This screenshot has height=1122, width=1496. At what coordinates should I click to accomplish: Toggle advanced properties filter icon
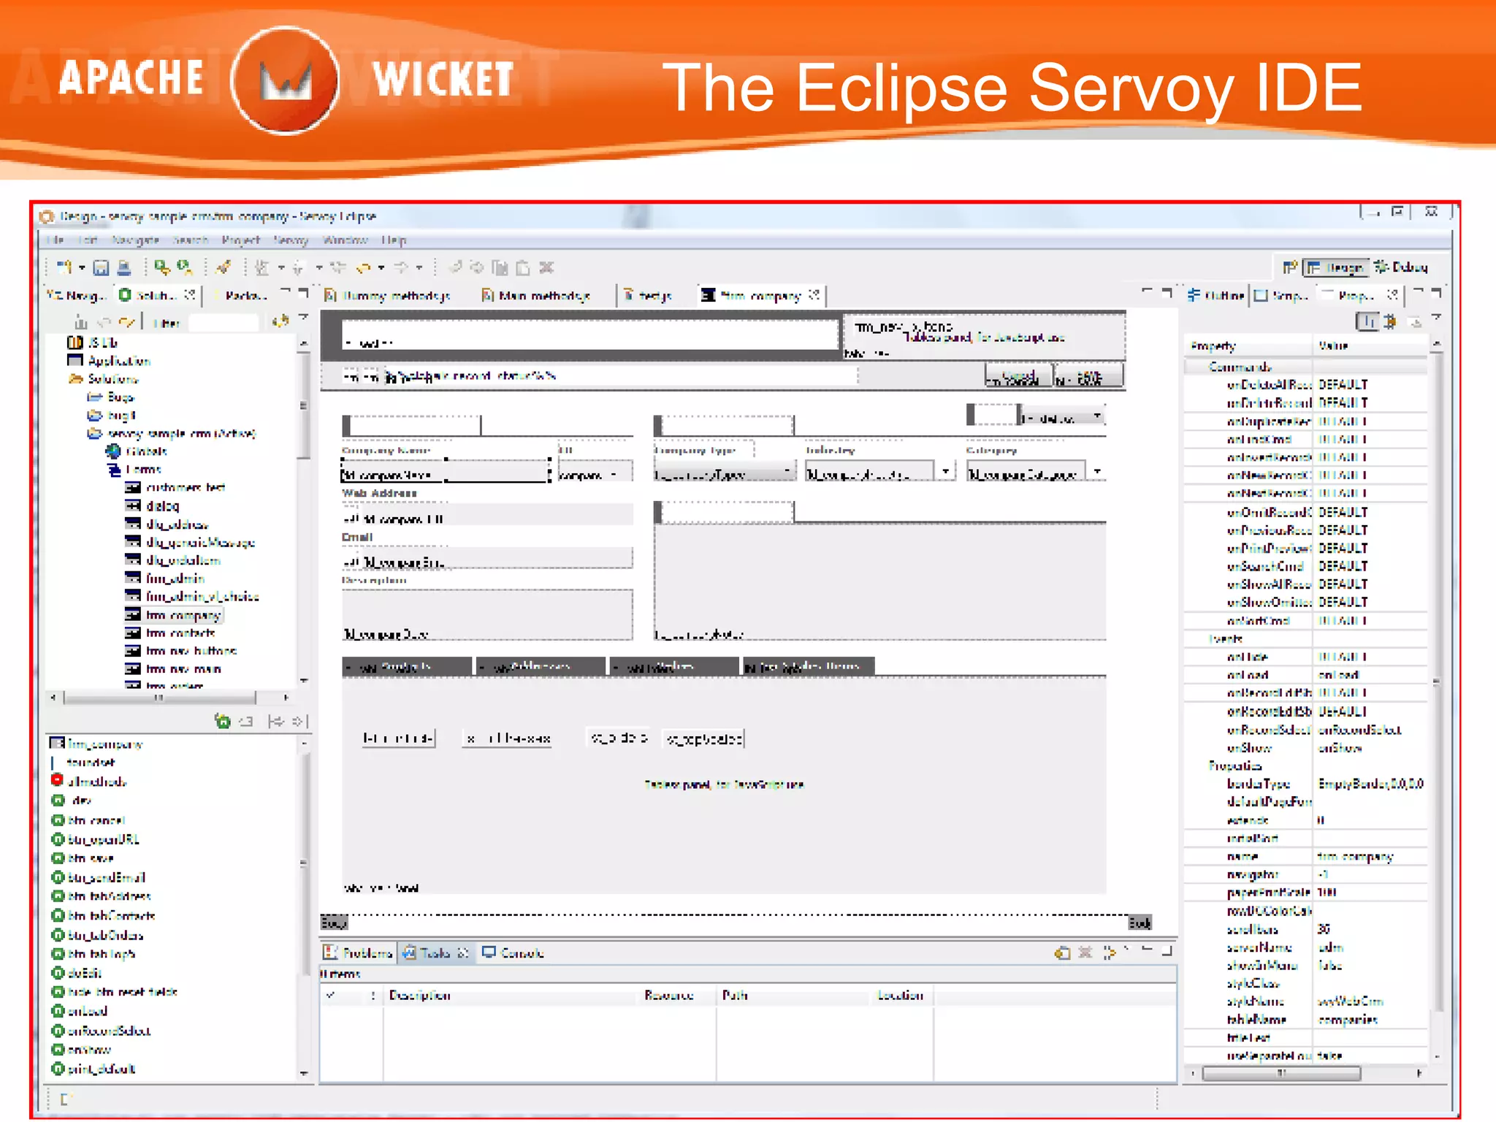(1390, 321)
